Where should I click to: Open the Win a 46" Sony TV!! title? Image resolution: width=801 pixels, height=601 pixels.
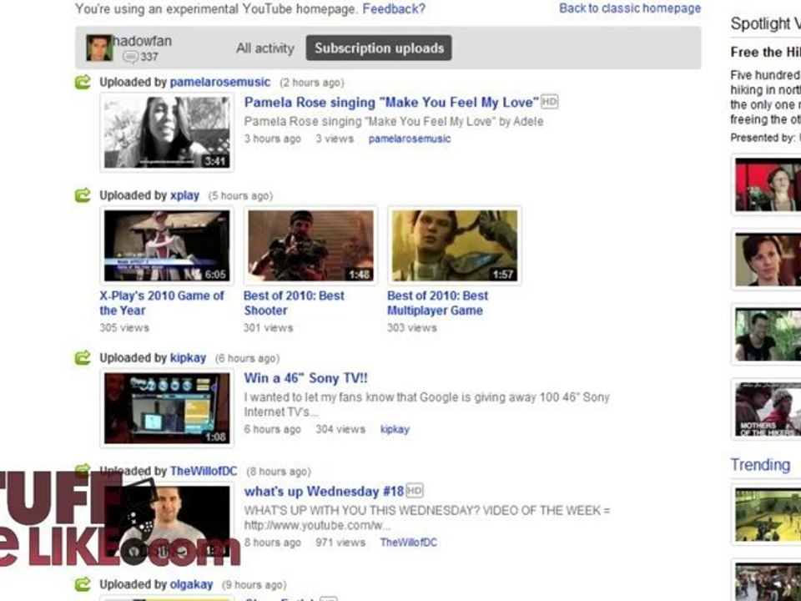305,378
